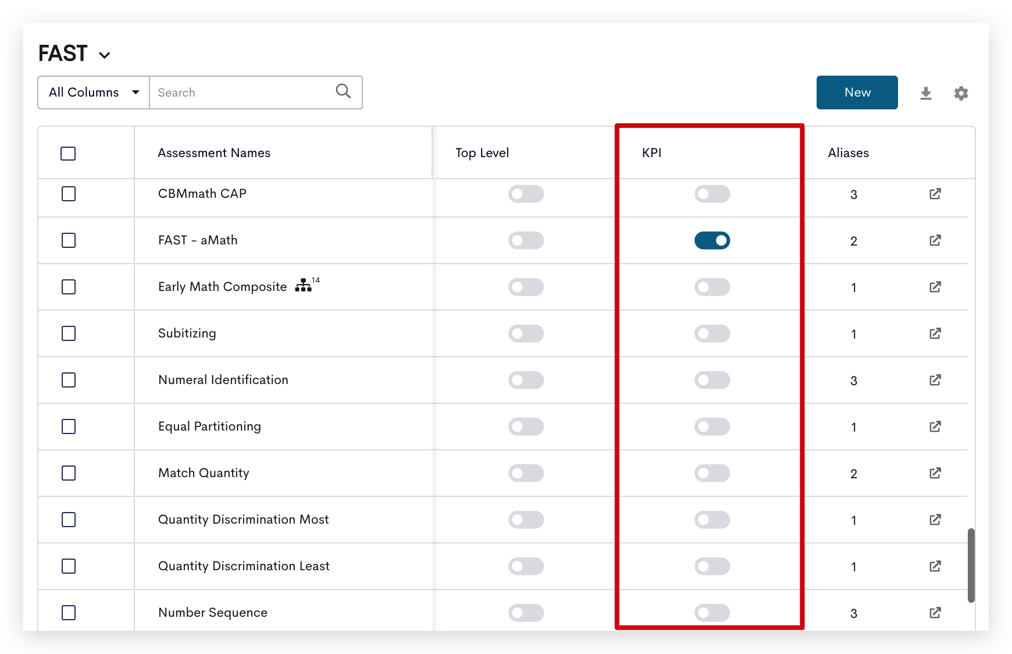1012x654 pixels.
Task: Check the Match Quantity checkbox
Action: click(69, 473)
